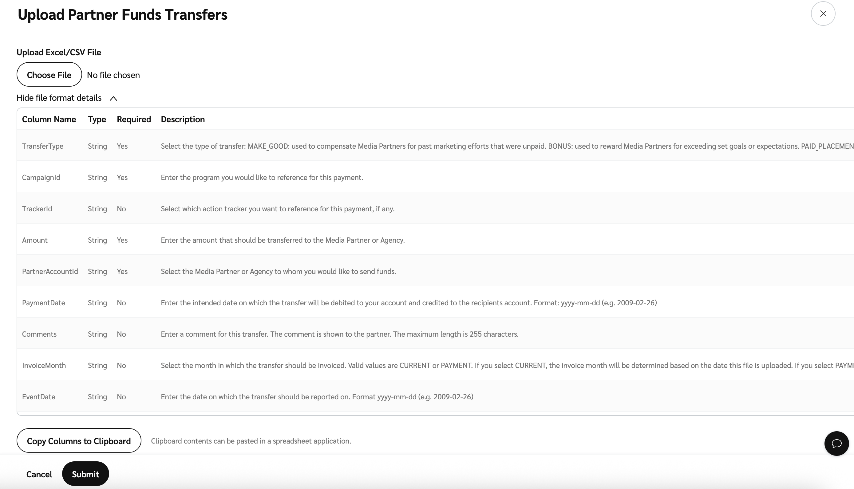Screen dimensions: 854x489
Task: Select the TrackerId column name cell
Action: tap(37, 209)
